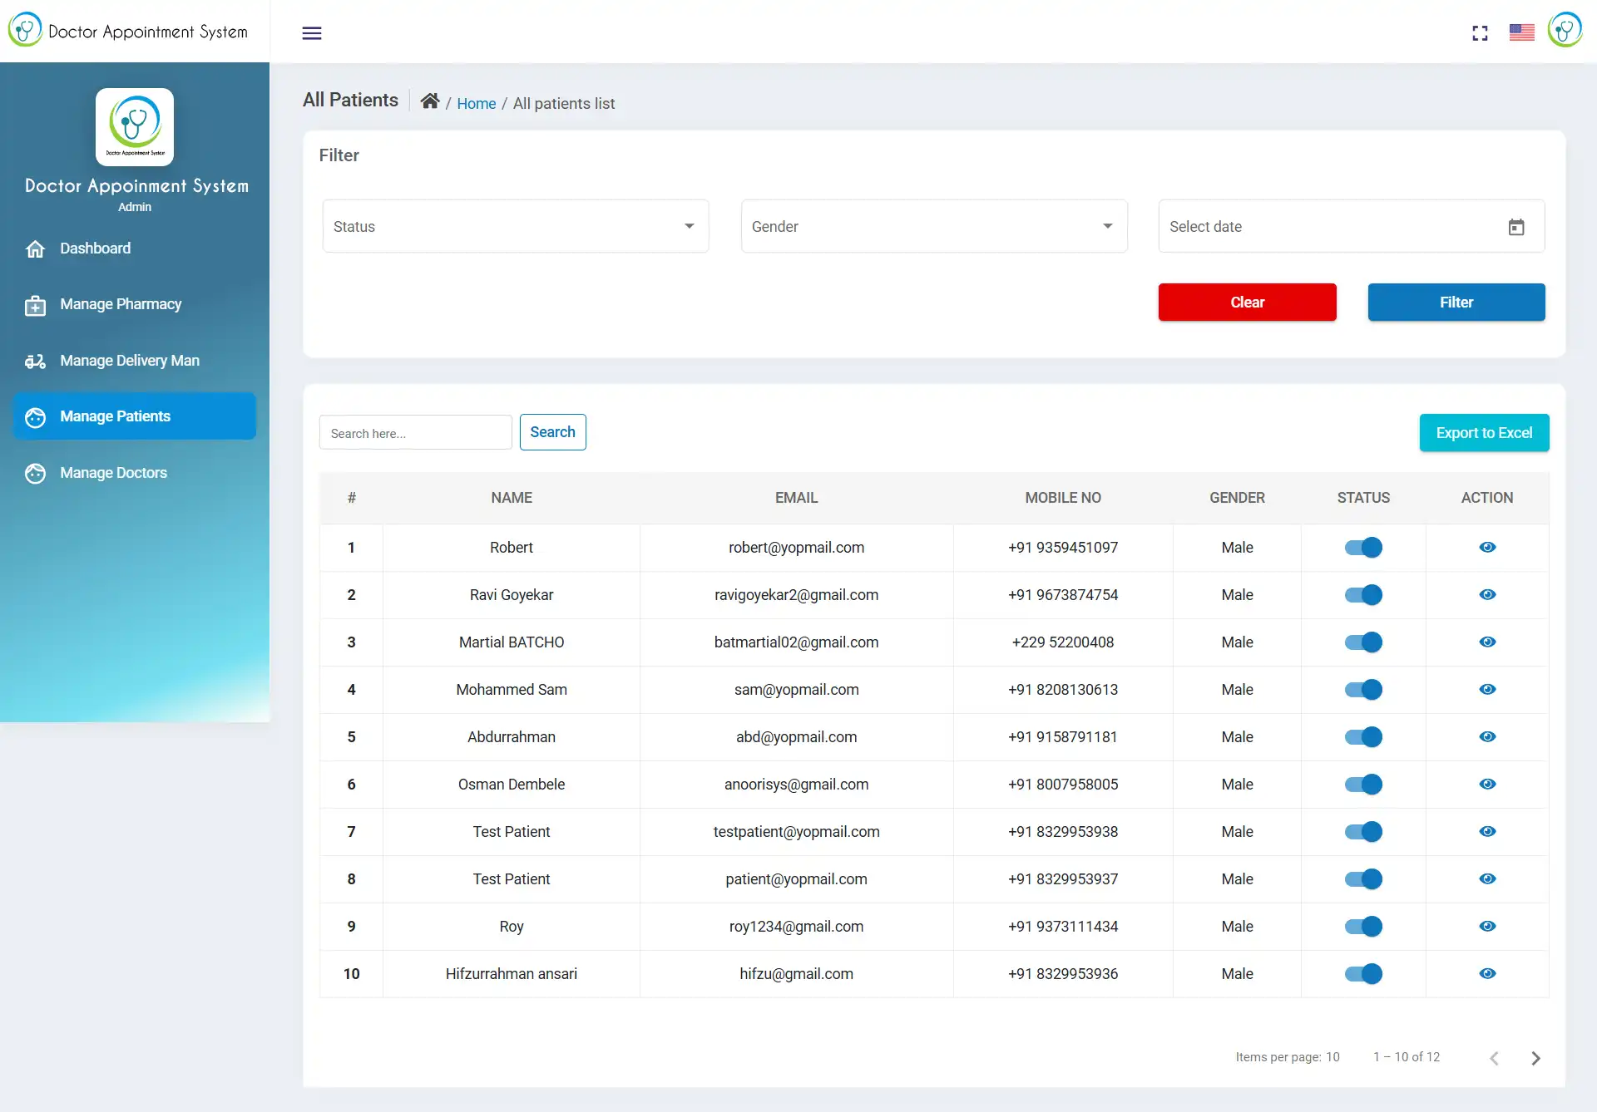View Mohammed Sam's details via eye icon
1597x1112 pixels.
pos(1488,689)
